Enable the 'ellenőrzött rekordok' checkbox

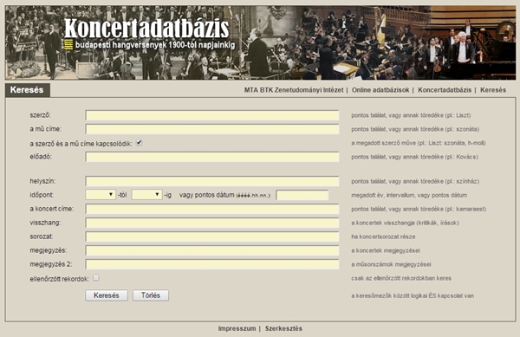pos(96,278)
